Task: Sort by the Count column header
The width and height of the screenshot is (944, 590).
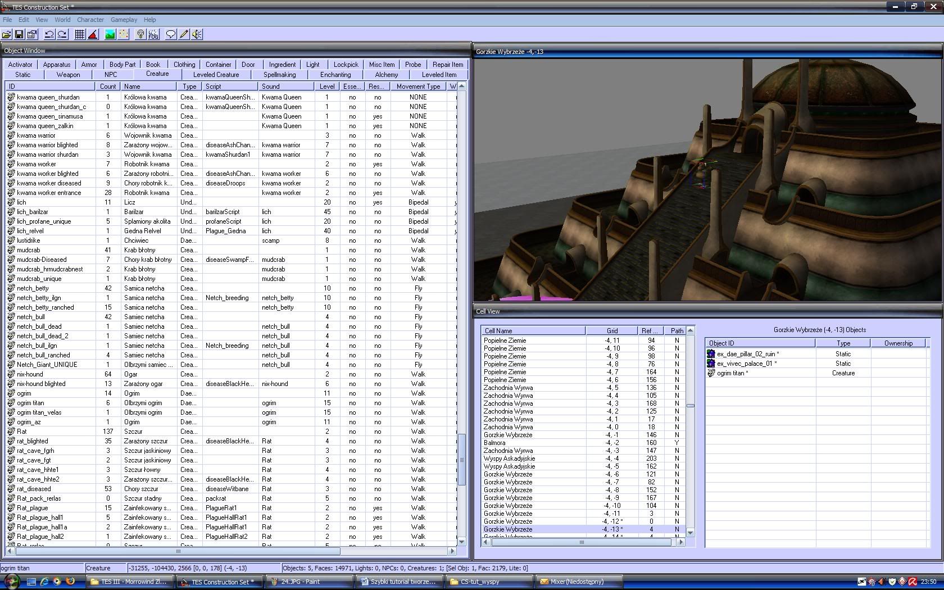Action: click(108, 87)
